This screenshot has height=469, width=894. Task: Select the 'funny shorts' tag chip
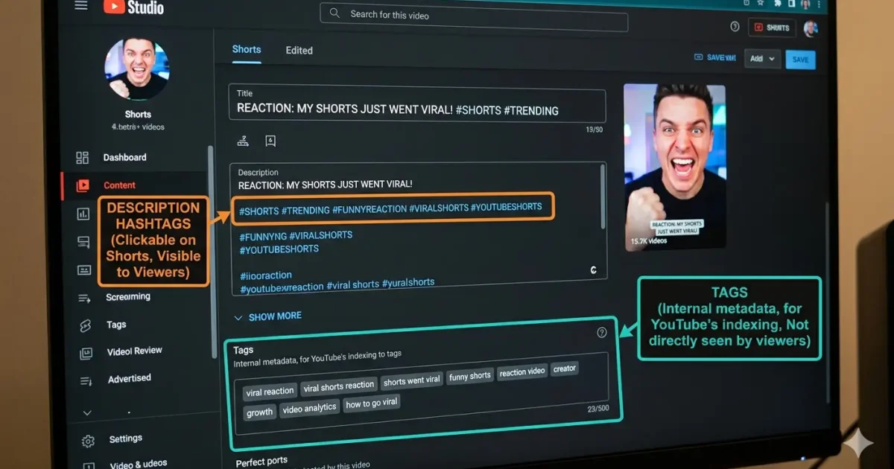pyautogui.click(x=470, y=376)
